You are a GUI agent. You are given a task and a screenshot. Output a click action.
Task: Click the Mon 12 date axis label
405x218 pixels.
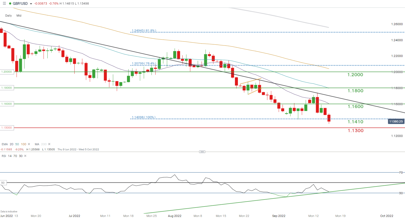pos(314,216)
